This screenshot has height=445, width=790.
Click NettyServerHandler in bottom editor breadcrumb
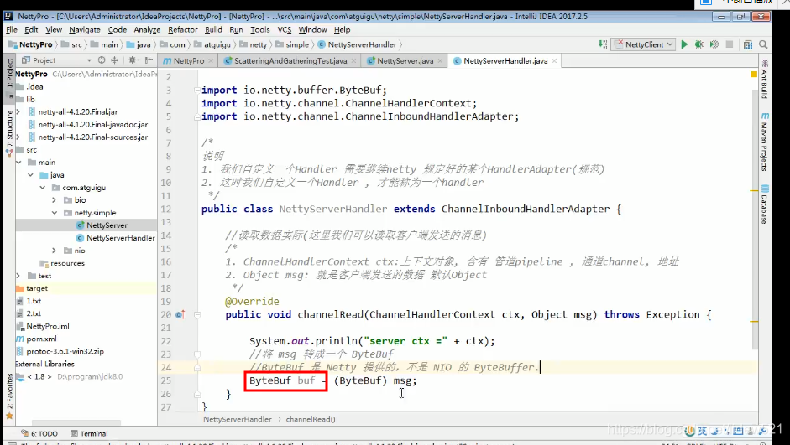[x=238, y=419]
